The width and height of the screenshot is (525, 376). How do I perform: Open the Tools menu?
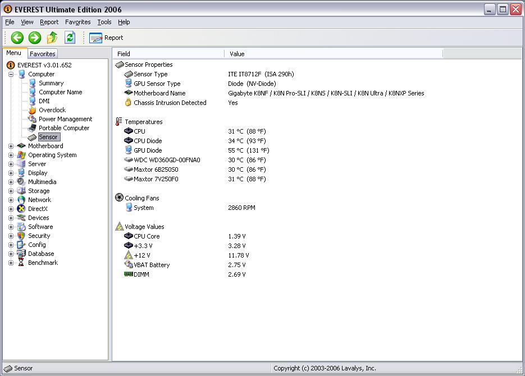104,22
